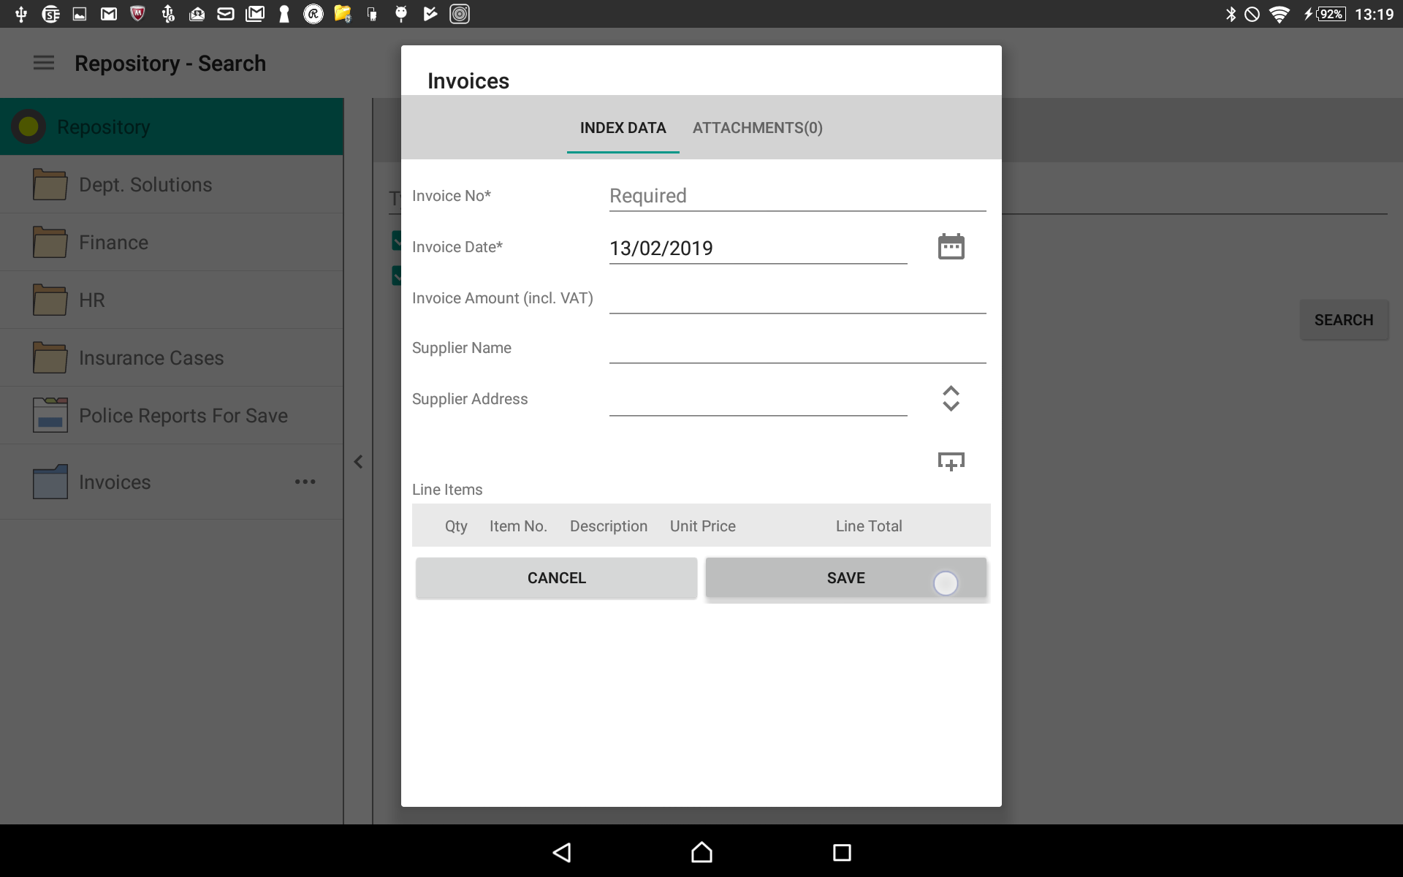Cancel the Invoices dialog
The height and width of the screenshot is (877, 1403).
555,577
